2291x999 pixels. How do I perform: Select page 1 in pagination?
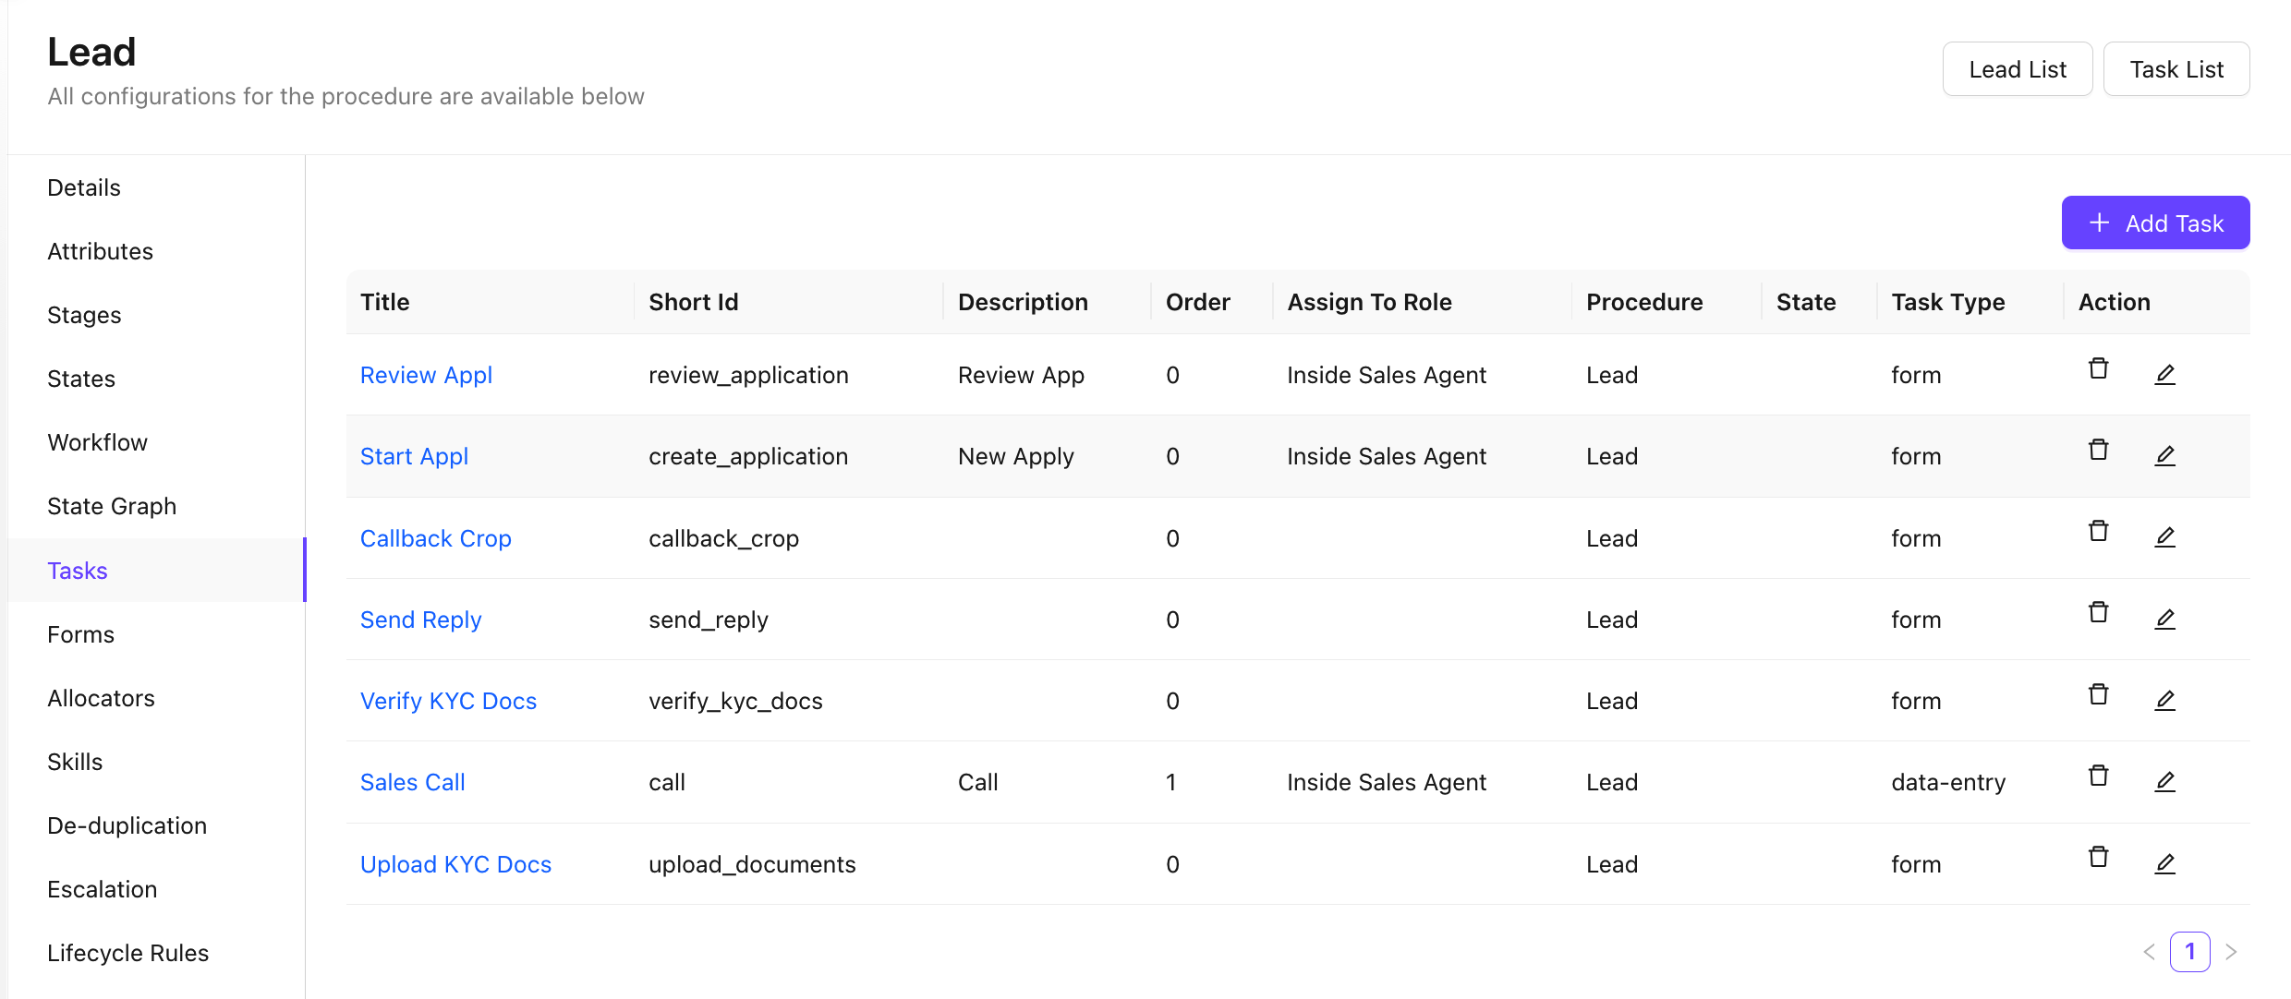tap(2189, 952)
